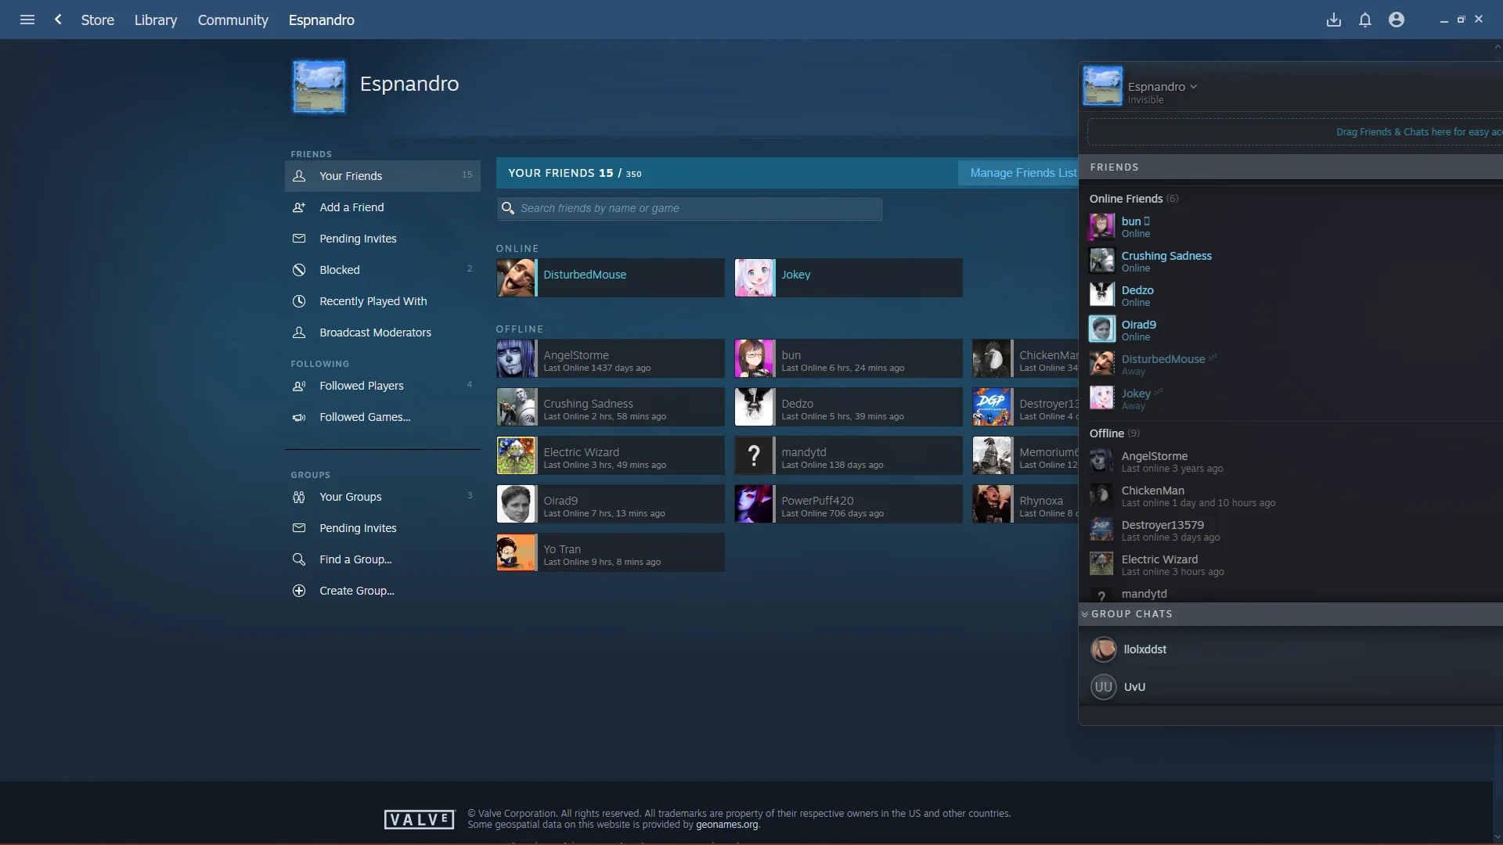Open the hamburger menu icon
Image resolution: width=1503 pixels, height=845 pixels.
pos(27,20)
